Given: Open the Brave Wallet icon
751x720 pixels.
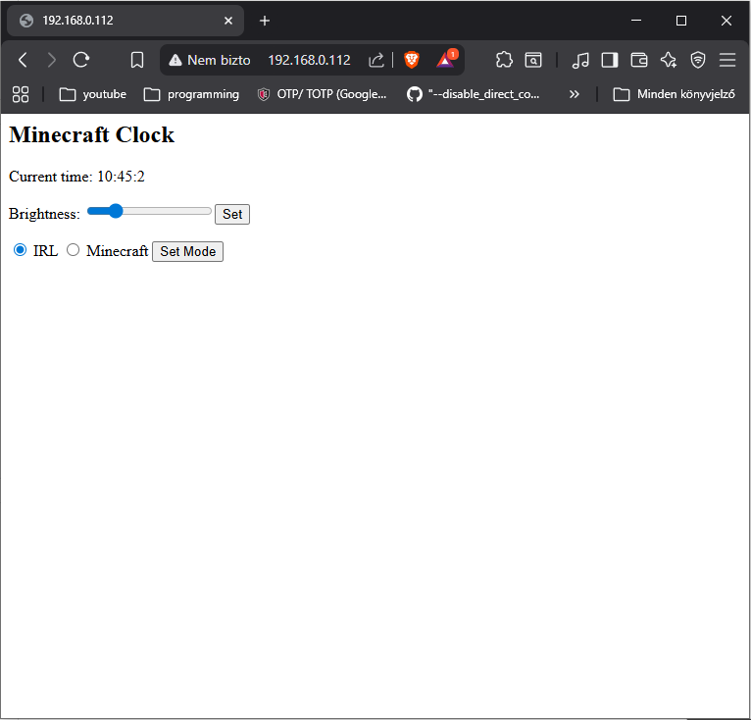Looking at the screenshot, I should [x=639, y=60].
